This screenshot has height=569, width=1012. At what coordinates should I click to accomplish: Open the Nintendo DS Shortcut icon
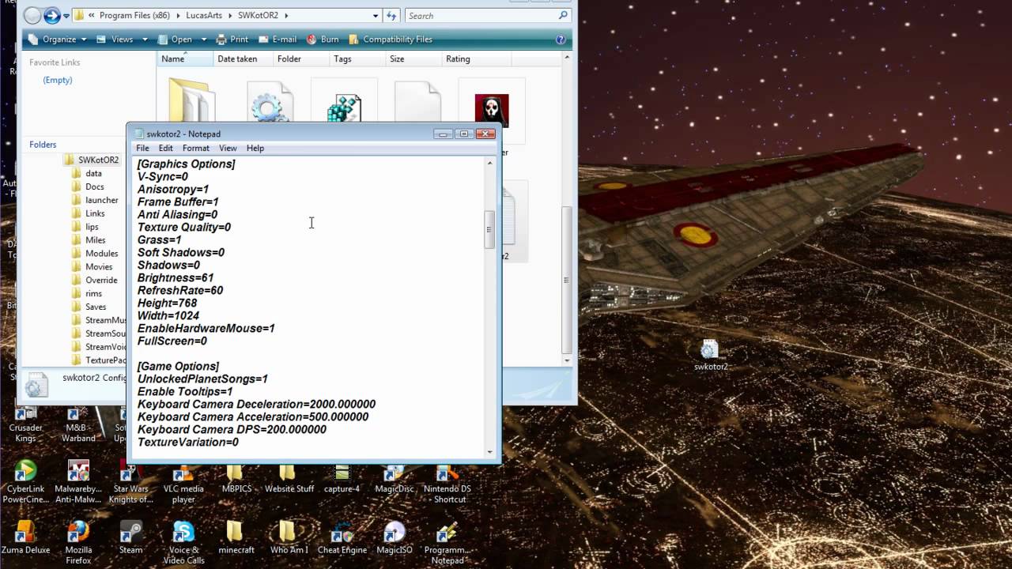[x=447, y=482]
